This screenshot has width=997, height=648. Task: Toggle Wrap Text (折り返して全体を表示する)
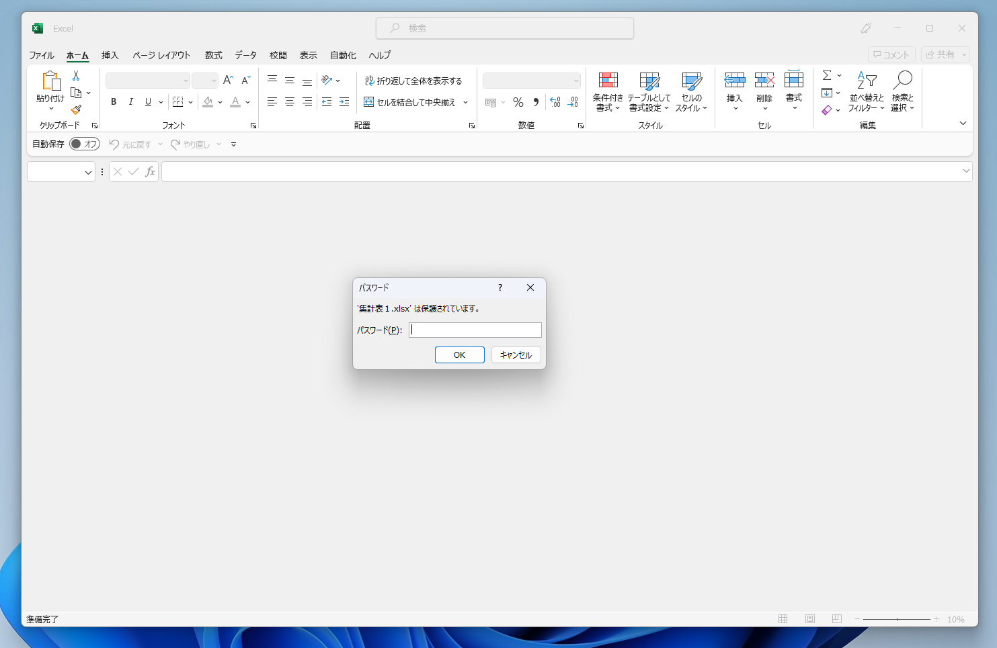tap(413, 81)
